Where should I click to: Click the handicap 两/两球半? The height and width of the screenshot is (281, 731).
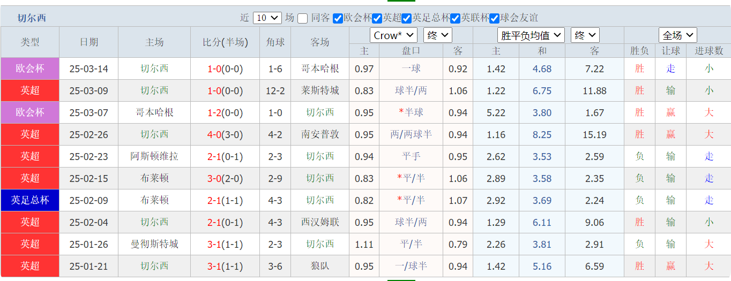point(411,134)
